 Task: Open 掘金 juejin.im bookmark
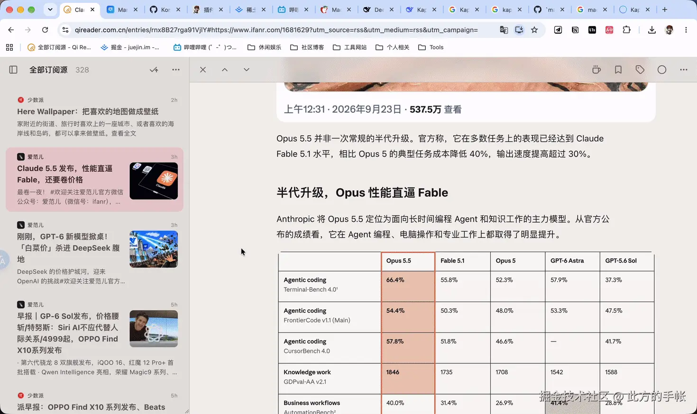tap(130, 47)
